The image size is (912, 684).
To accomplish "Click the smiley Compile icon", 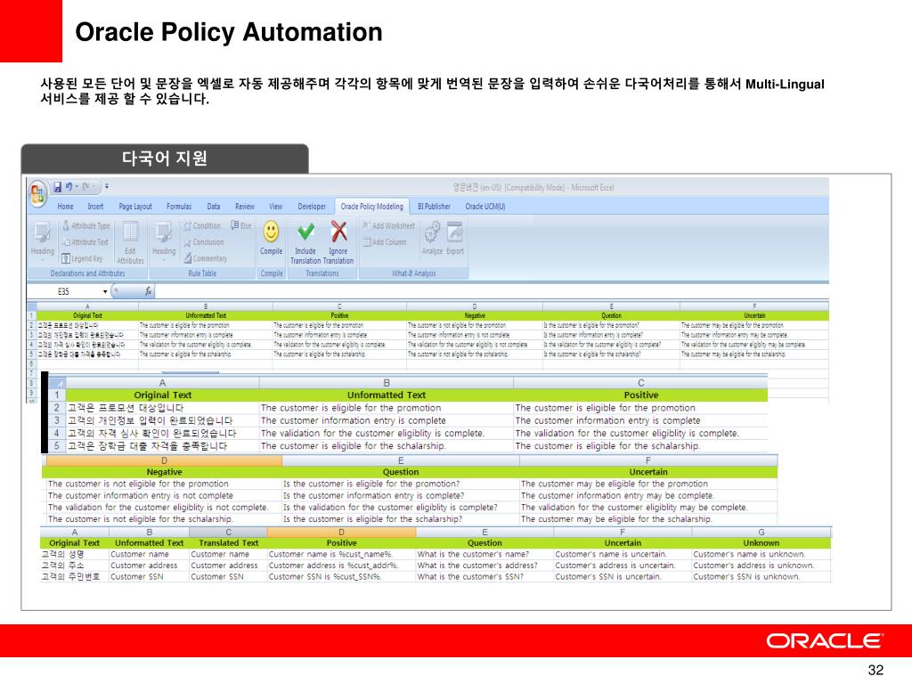I will (271, 232).
